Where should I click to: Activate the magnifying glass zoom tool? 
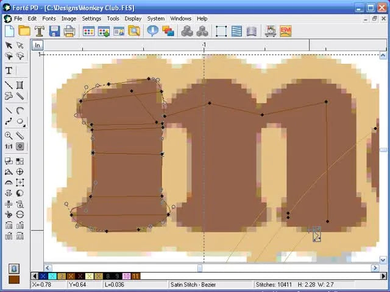[x=9, y=136]
